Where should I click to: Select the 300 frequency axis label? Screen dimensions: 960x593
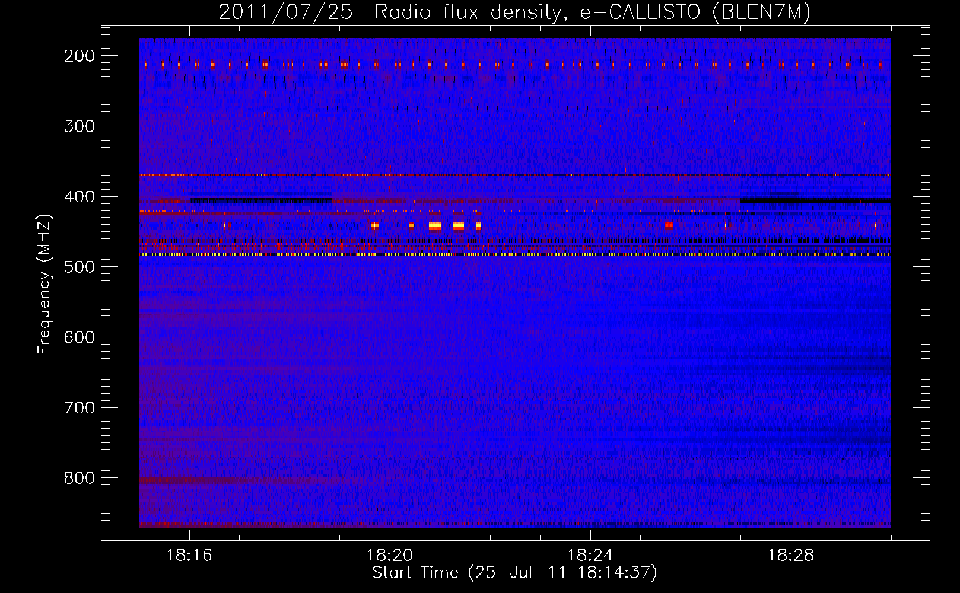click(x=79, y=126)
